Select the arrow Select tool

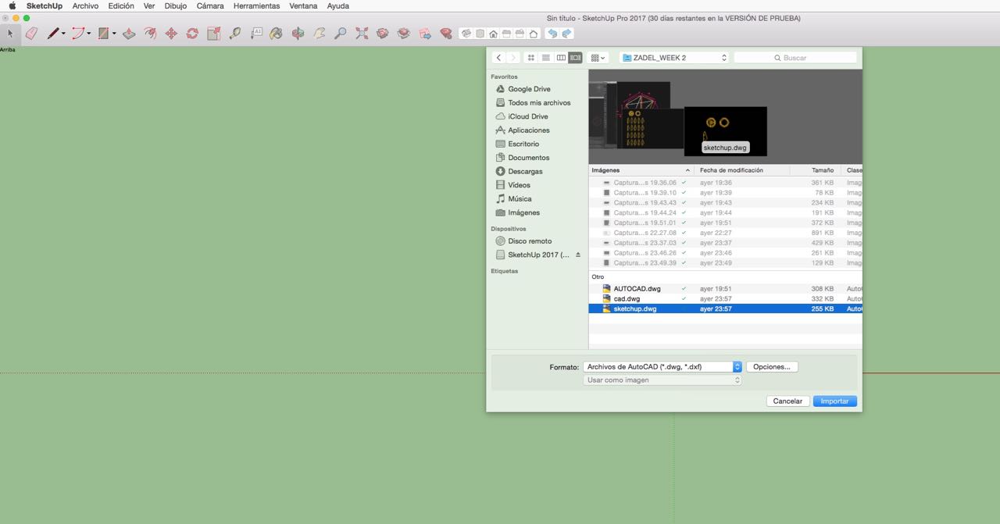tap(10, 34)
